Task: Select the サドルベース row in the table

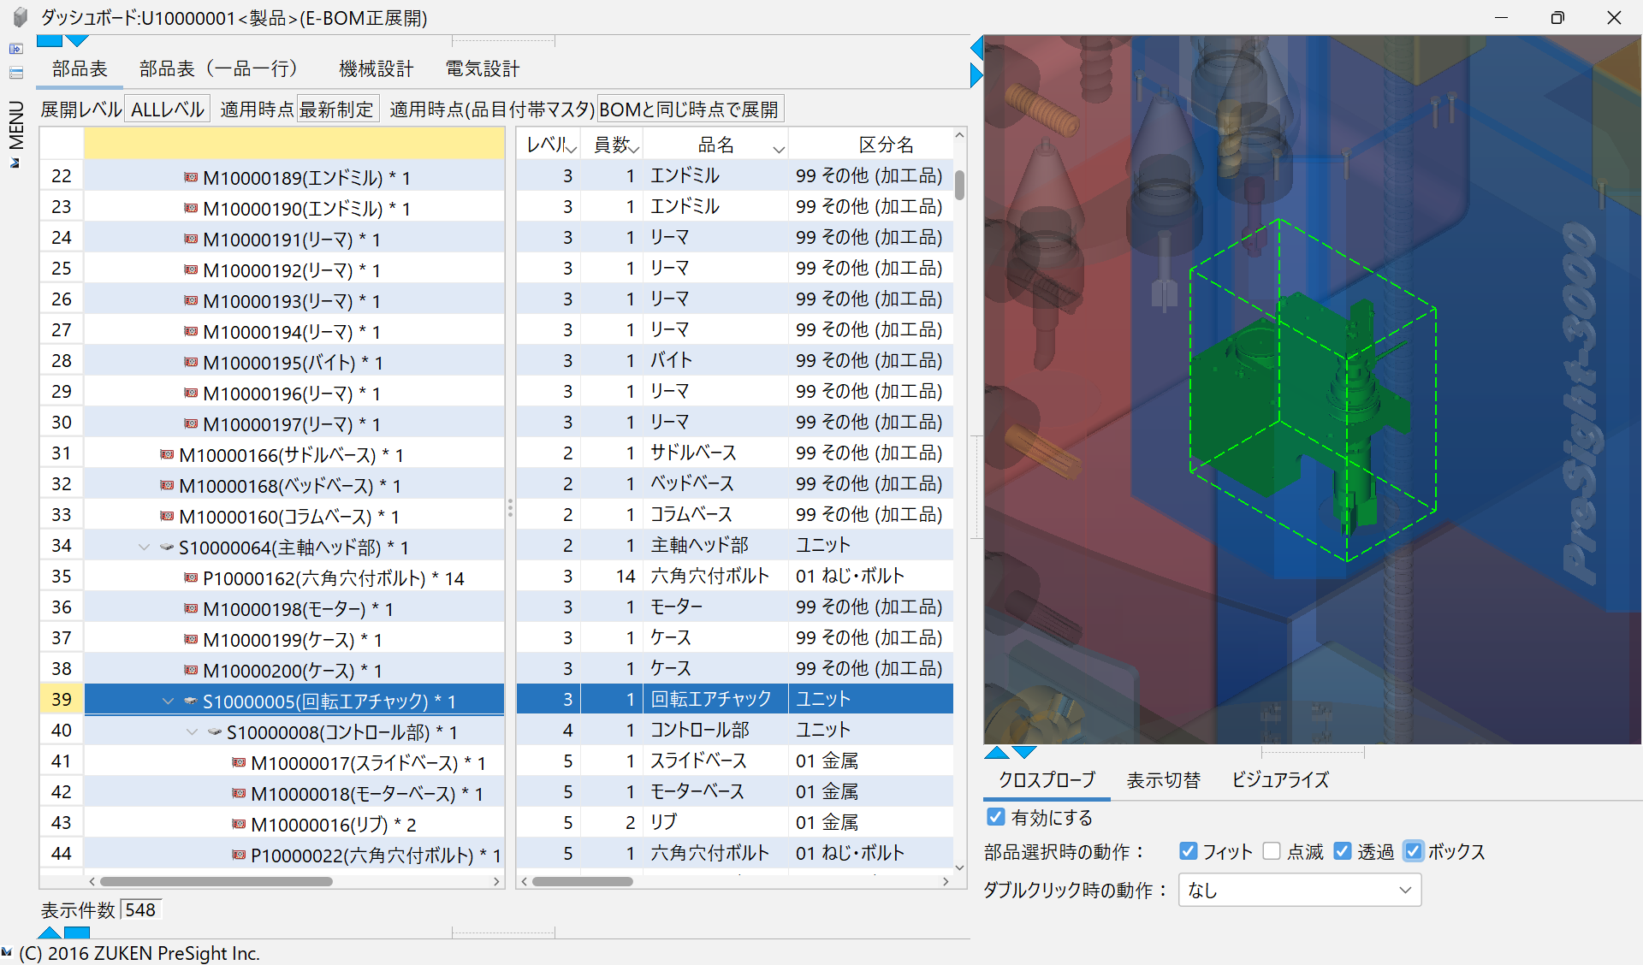Action: point(735,453)
